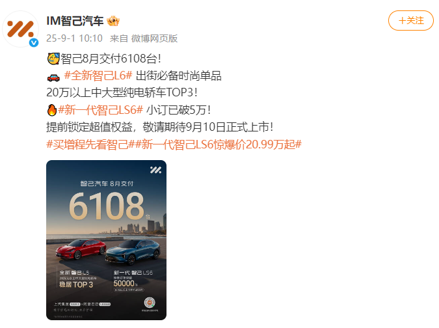The width and height of the screenshot is (439, 328).
Task: Click the red car emoji
Action: coord(53,77)
